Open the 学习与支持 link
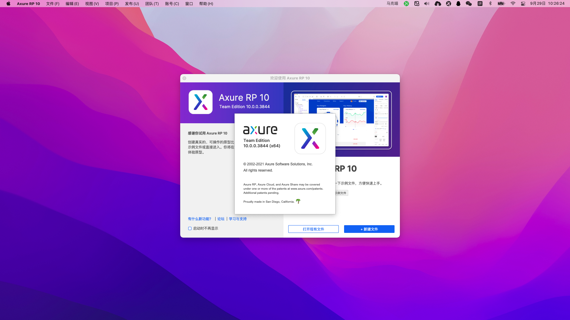The image size is (570, 320). click(238, 219)
